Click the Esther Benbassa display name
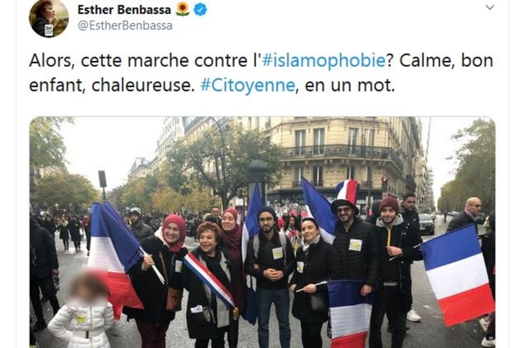The image size is (529, 348). (124, 9)
